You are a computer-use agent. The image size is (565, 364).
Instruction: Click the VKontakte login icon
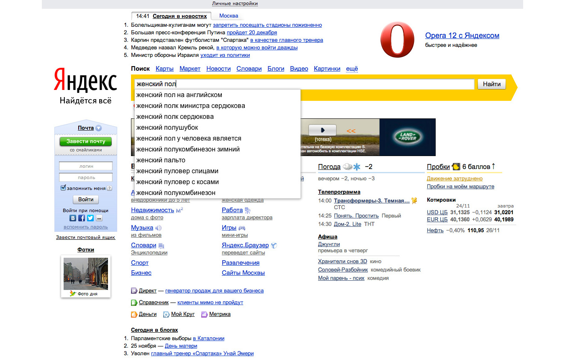point(73,218)
